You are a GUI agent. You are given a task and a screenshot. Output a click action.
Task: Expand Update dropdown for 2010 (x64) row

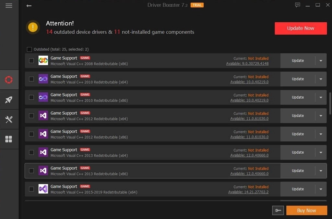(x=321, y=79)
